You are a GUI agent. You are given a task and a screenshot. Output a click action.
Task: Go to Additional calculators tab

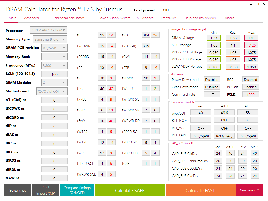68,18
